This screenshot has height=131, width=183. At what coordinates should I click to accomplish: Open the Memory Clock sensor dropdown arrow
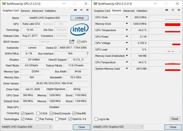127,24
